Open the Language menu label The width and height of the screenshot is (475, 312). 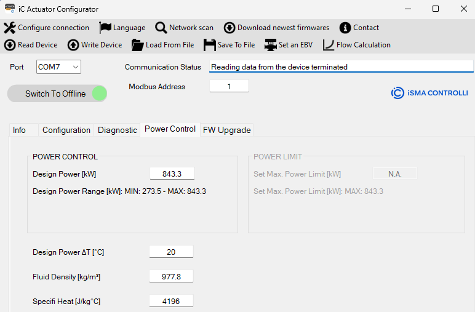click(129, 28)
